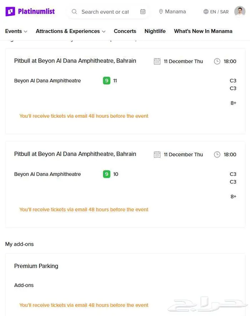The image size is (250, 316).
Task: Select the EN / SAR language currency option
Action: [x=219, y=12]
